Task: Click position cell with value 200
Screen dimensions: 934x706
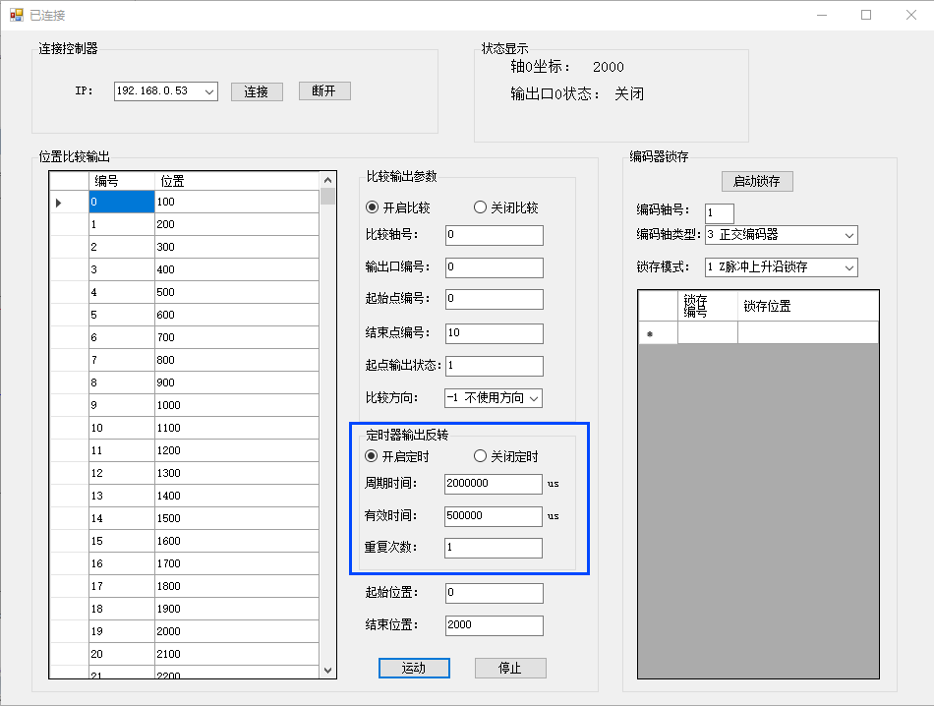Action: [x=237, y=224]
